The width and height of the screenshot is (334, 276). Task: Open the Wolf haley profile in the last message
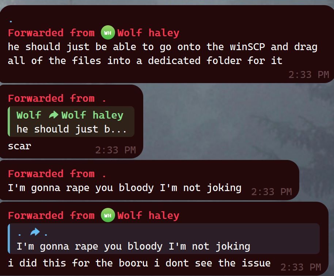148,215
